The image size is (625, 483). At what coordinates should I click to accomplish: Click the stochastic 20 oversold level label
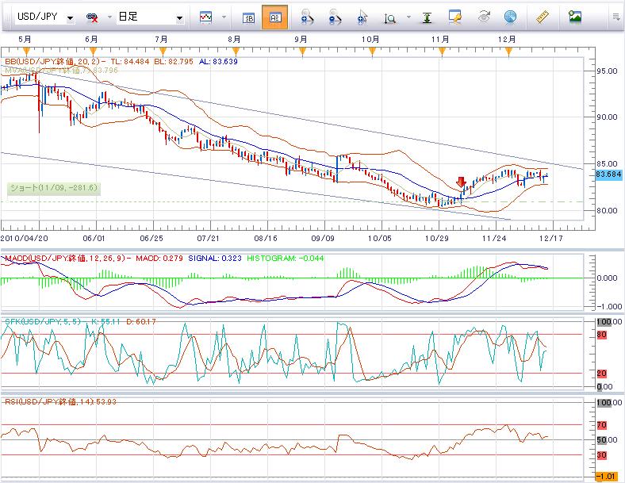click(x=601, y=374)
